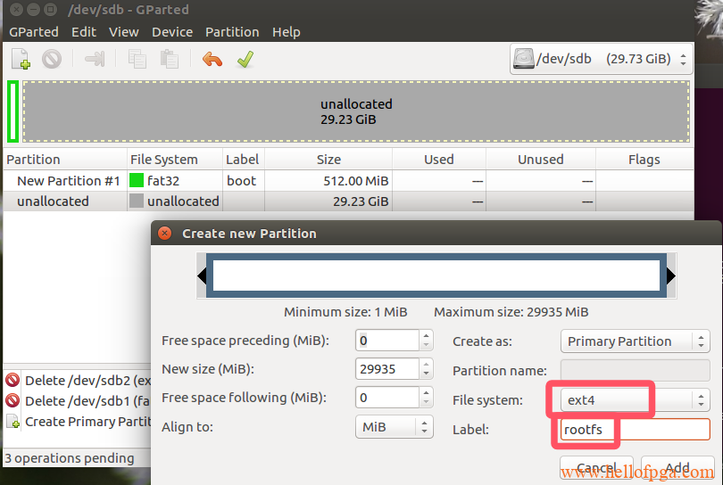723x485 pixels.
Task: Click the Delete partition toolbar icon
Action: pos(52,59)
